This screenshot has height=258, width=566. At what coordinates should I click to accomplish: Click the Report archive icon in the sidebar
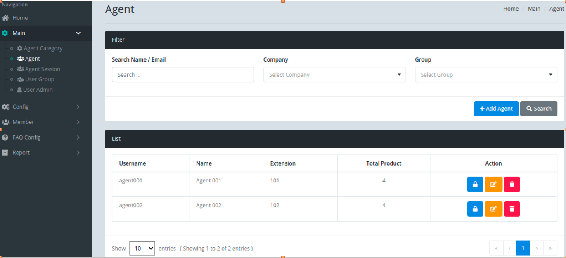tap(5, 153)
